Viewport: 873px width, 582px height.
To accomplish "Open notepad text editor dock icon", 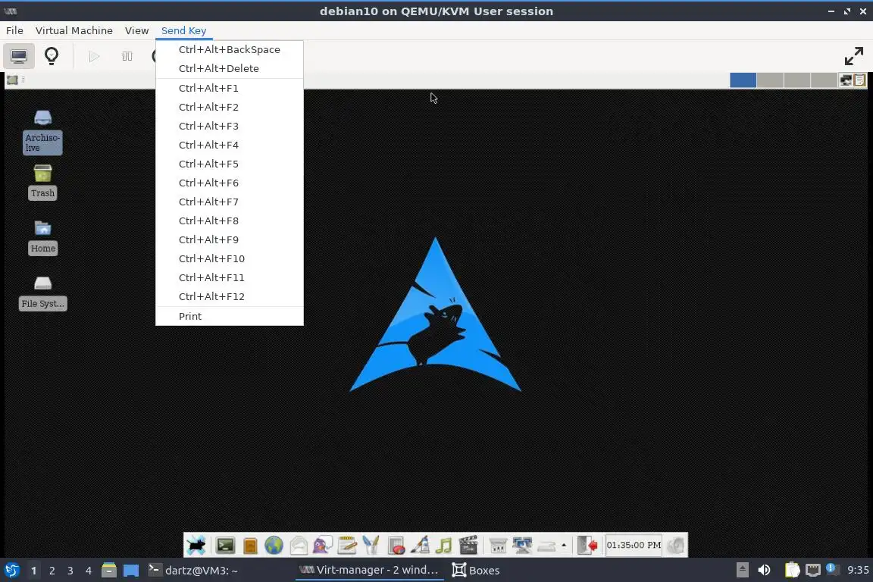I will 347,545.
